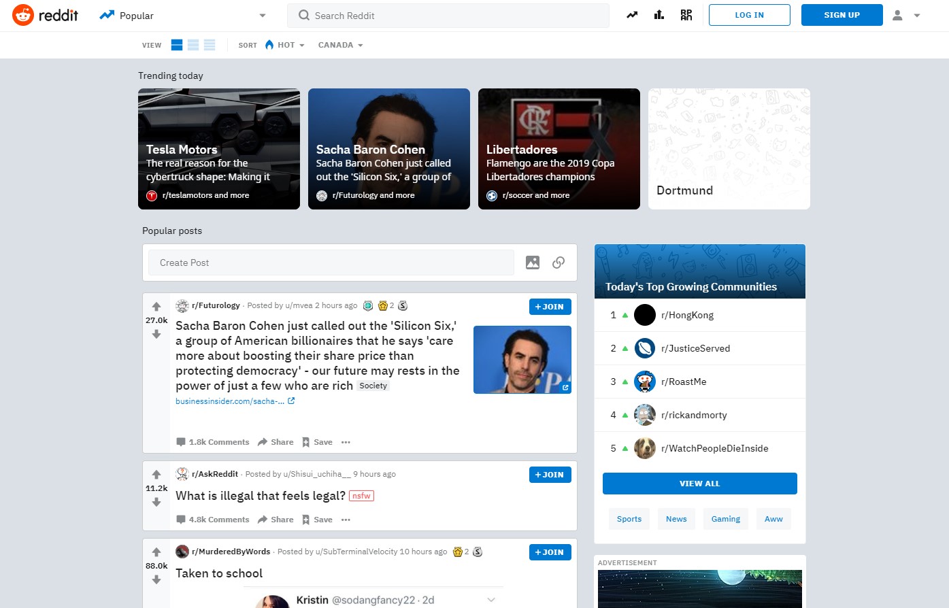Open 1.8k Comments on the Futurology post
949x608 pixels.
pos(213,442)
